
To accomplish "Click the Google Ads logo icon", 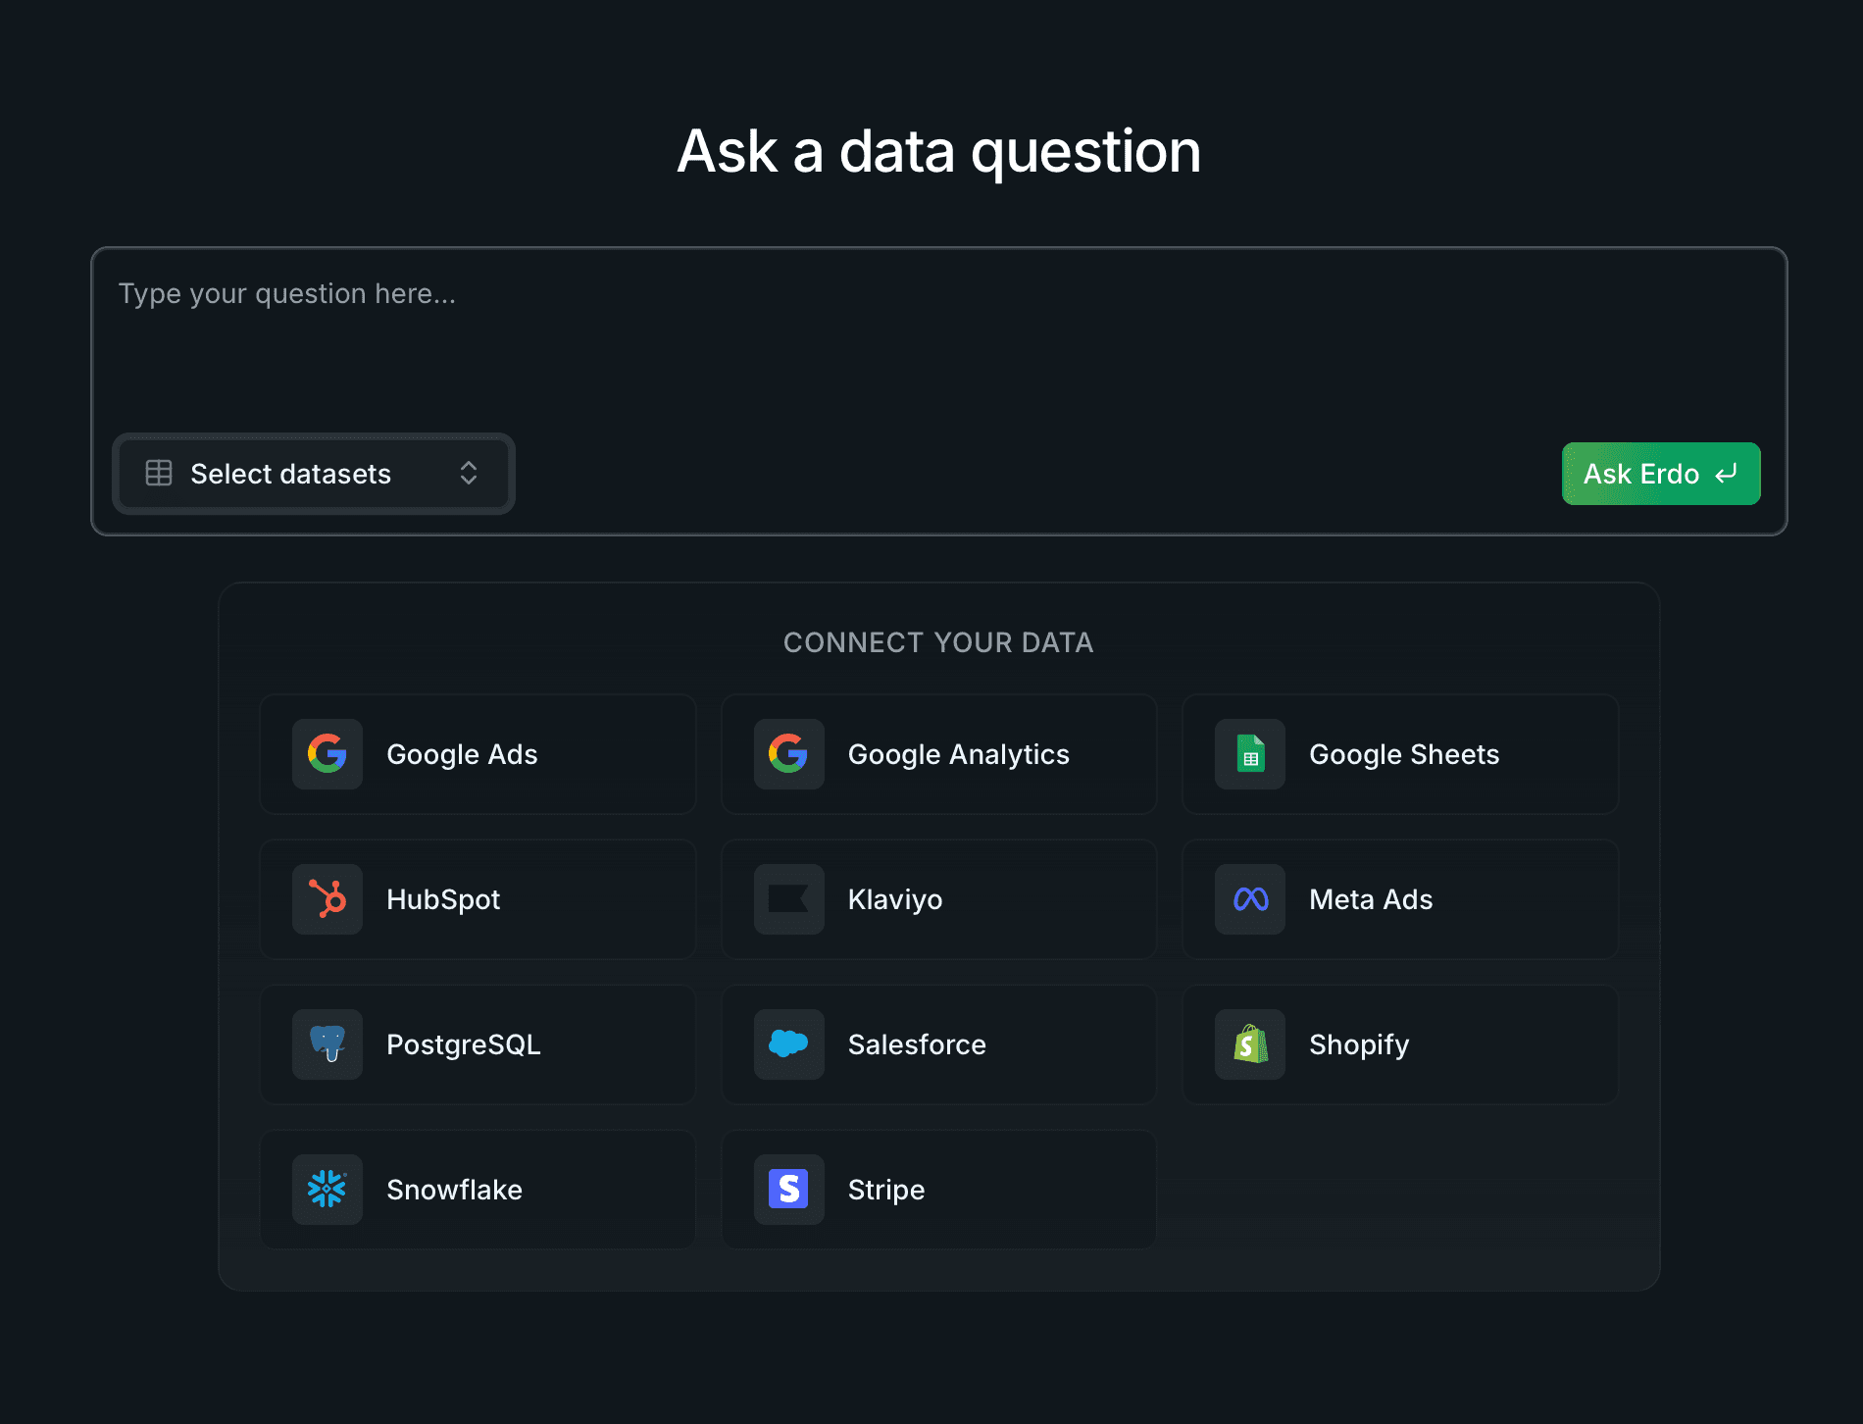I will (327, 754).
